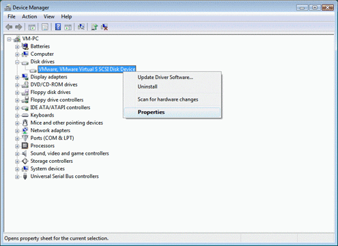Screen dimensions: 338x246
Task: Click the Storage controllers category icon
Action: coord(25,161)
